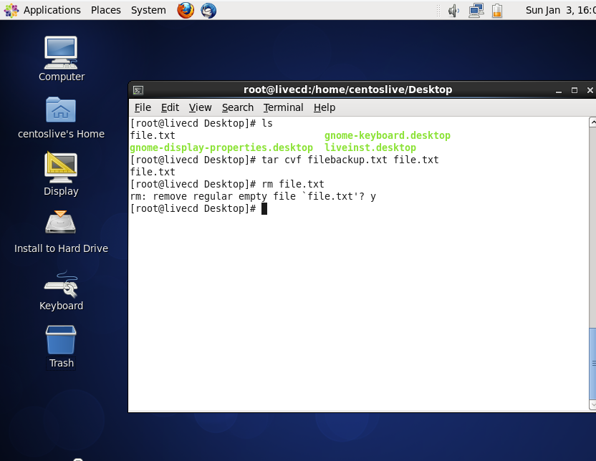Open the Trash desktop icon

(x=61, y=347)
